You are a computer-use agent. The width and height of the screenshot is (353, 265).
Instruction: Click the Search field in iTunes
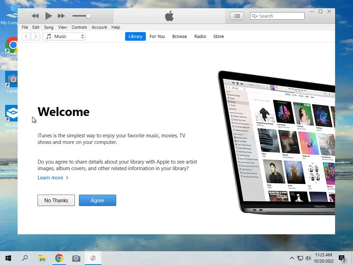pyautogui.click(x=277, y=16)
